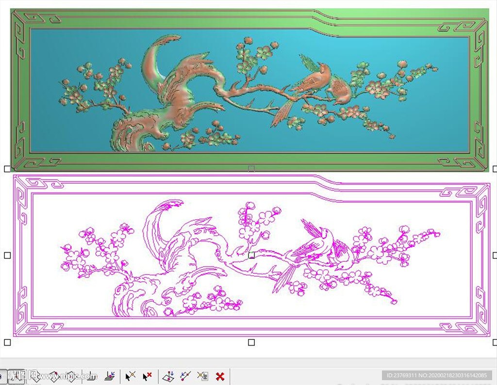Screen dimensions: 497x385
Task: Click the top-center selection handle
Action: pos(251,168)
